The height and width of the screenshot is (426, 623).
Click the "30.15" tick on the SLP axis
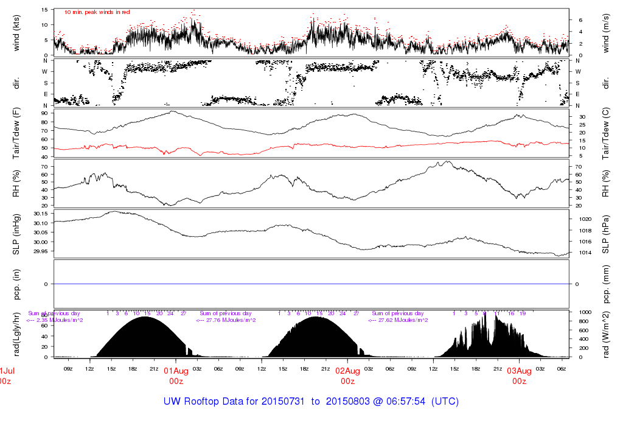(x=41, y=214)
